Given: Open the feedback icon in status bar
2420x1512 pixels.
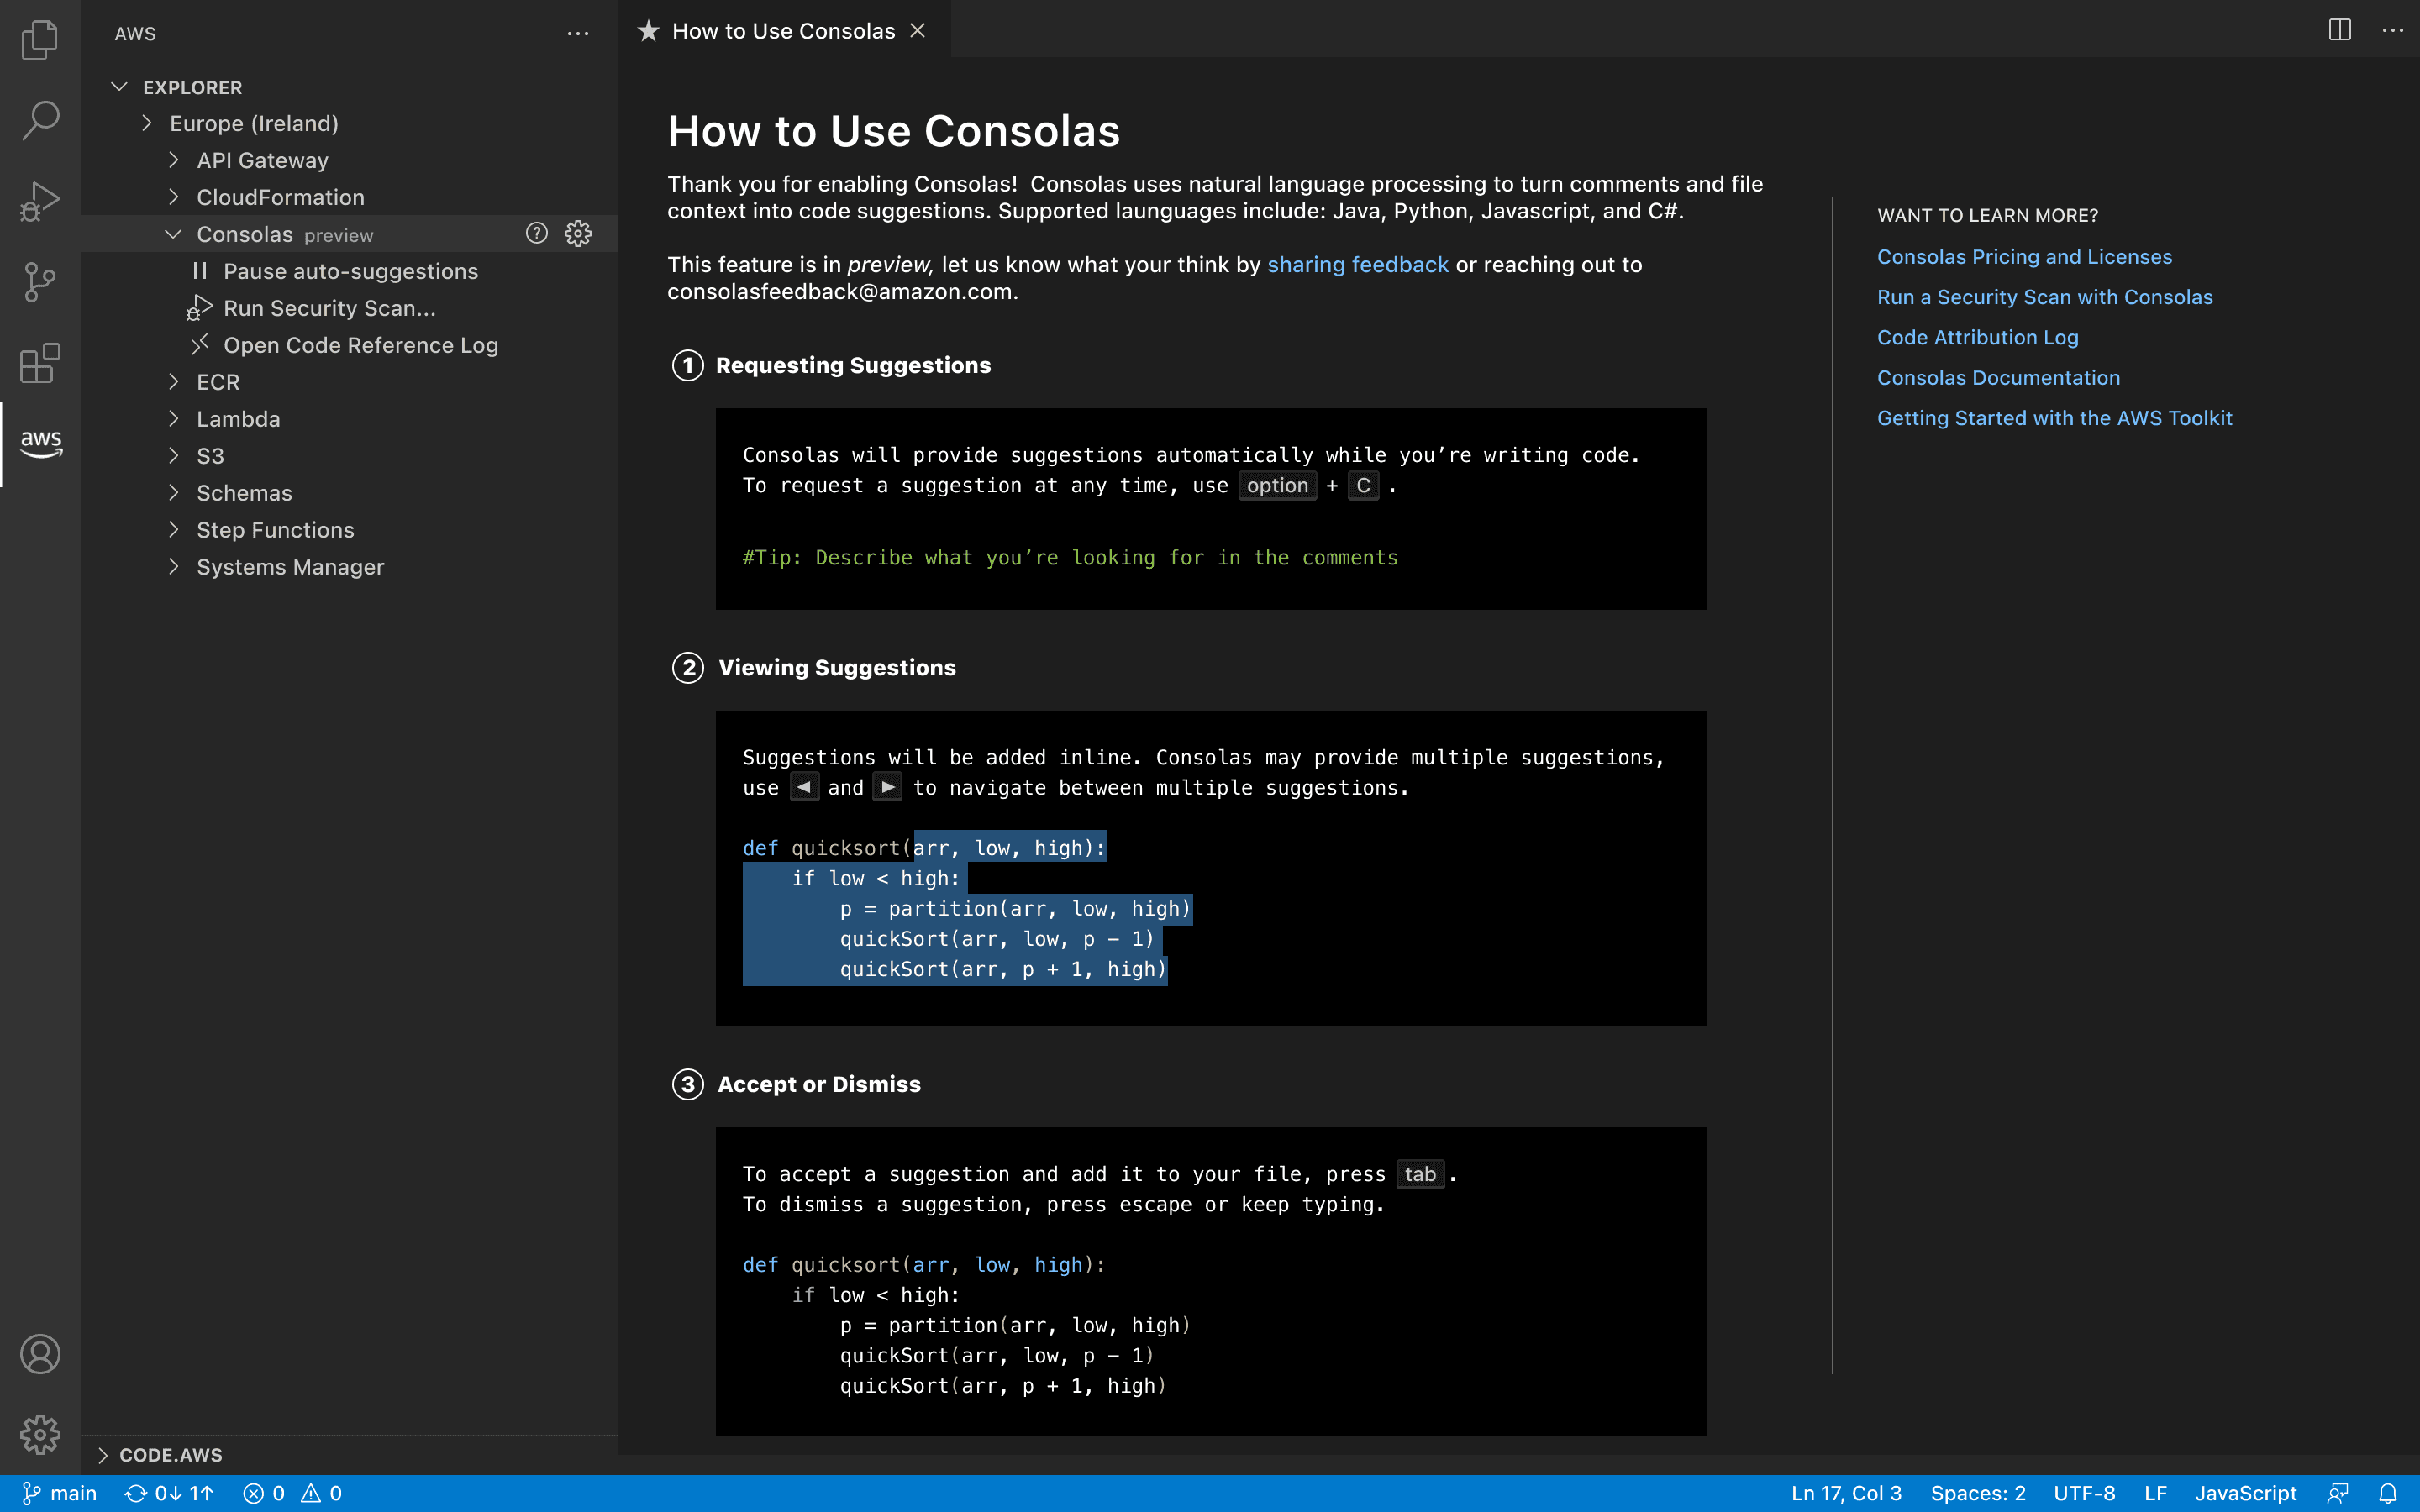Looking at the screenshot, I should pyautogui.click(x=2338, y=1493).
